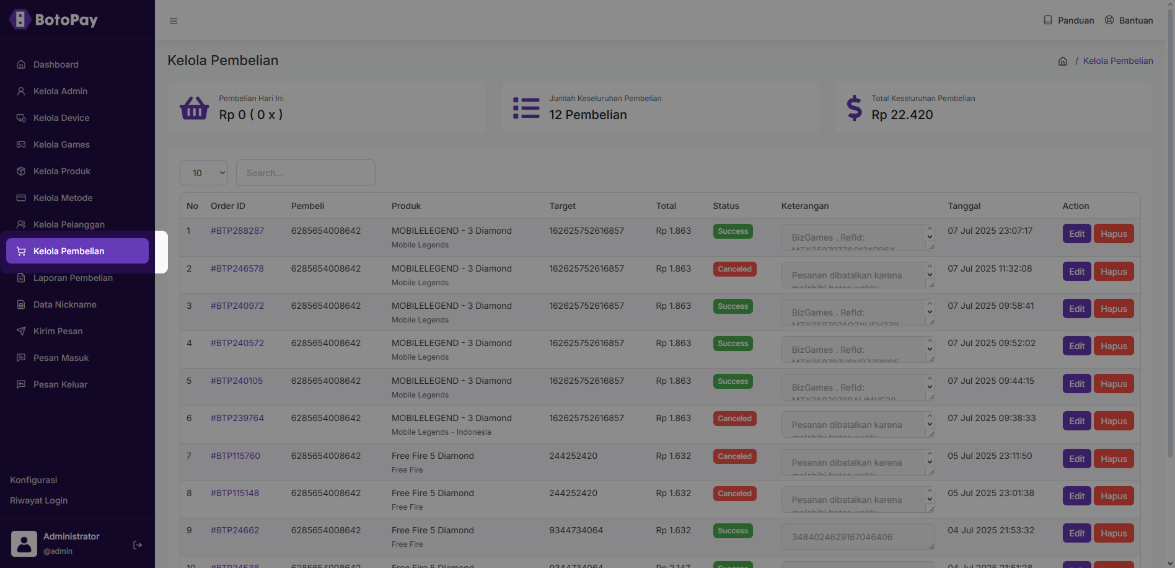Click Bantuan text in top bar
The height and width of the screenshot is (568, 1175).
(x=1136, y=20)
